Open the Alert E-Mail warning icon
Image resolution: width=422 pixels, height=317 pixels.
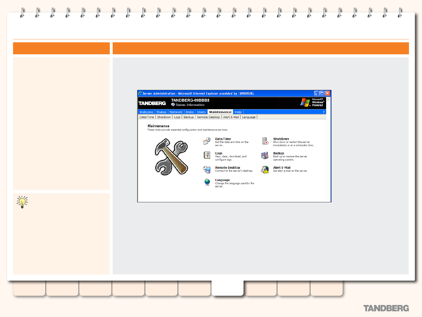point(265,170)
